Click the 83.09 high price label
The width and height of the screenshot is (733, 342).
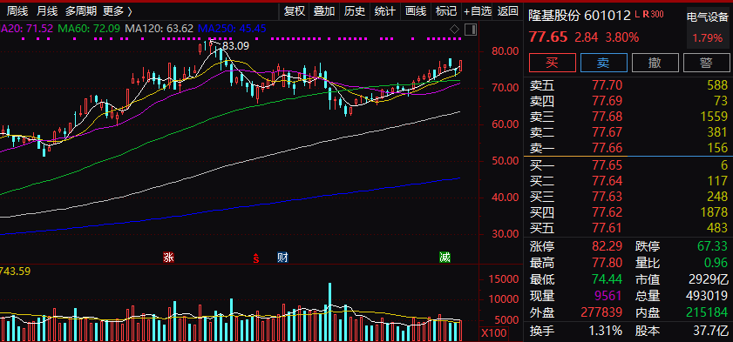pos(235,46)
